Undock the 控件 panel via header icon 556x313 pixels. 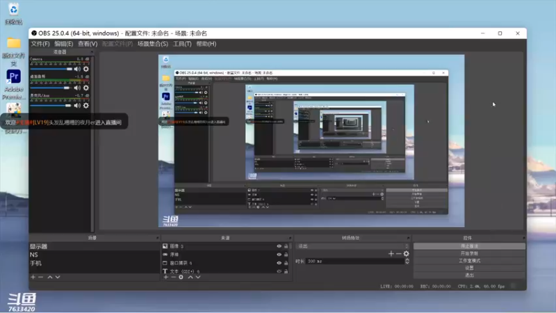pos(523,238)
